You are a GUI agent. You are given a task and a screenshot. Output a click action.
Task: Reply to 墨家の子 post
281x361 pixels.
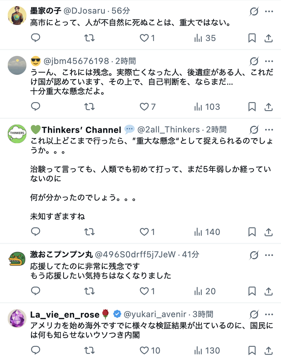click(35, 38)
